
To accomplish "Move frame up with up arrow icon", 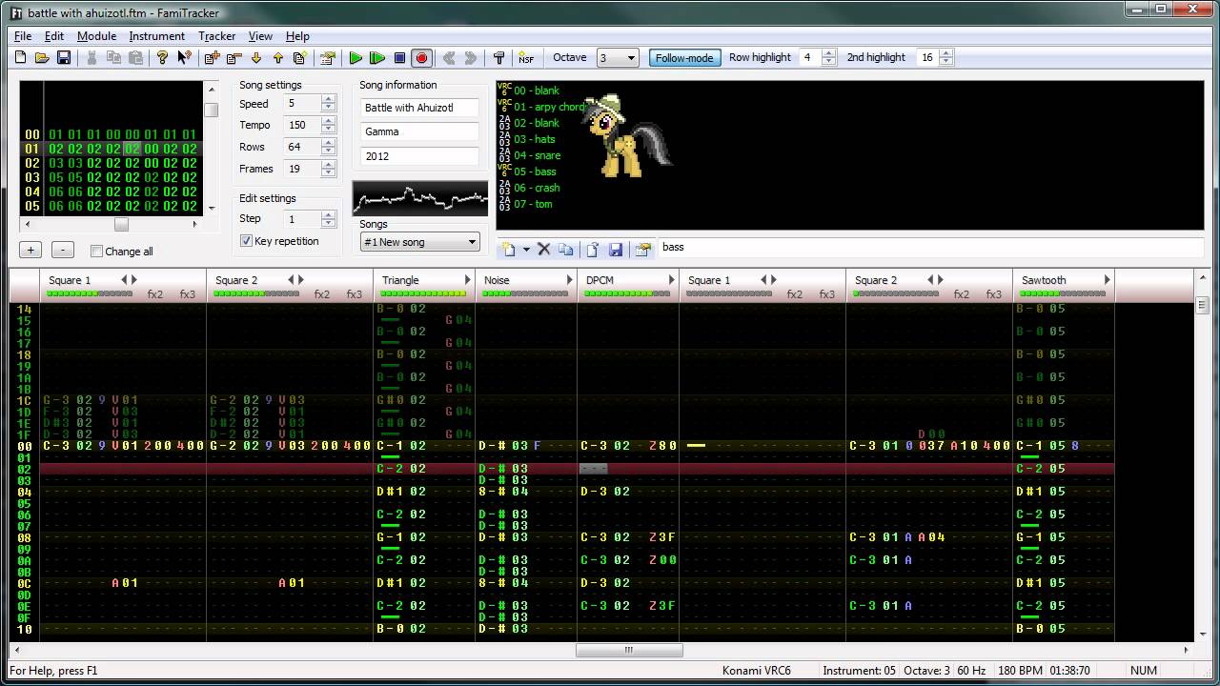I will click(278, 58).
